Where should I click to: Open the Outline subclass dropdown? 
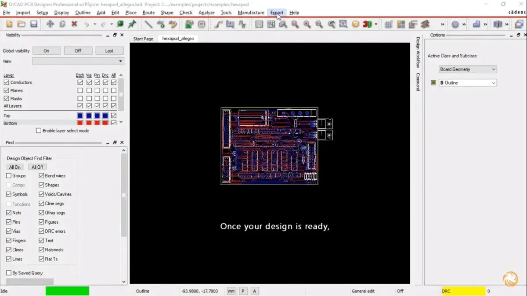[494, 83]
